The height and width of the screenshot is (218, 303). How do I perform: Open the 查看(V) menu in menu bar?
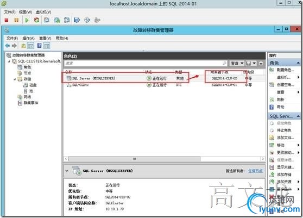pos(45,38)
